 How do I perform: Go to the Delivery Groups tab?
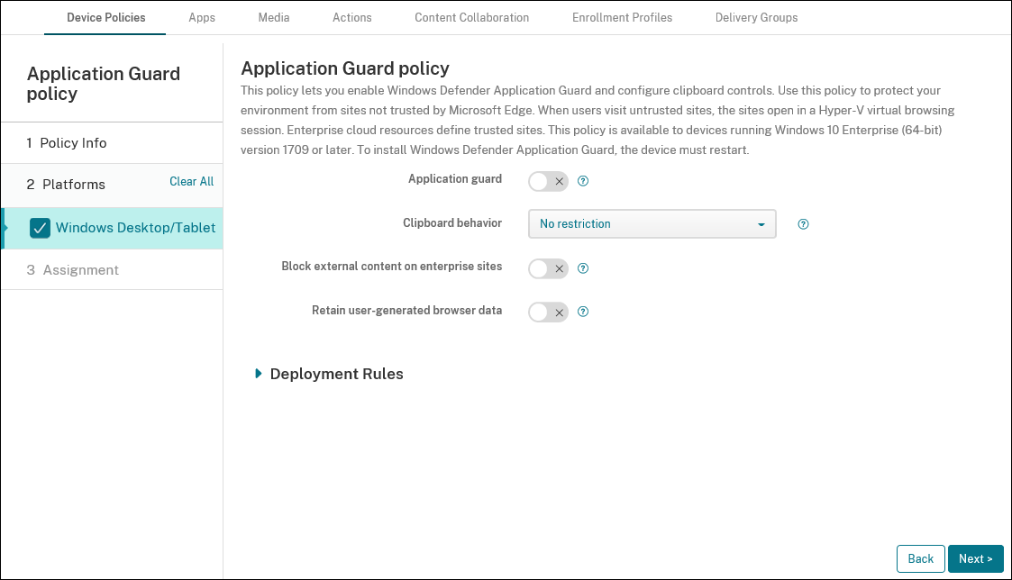pyautogui.click(x=756, y=17)
